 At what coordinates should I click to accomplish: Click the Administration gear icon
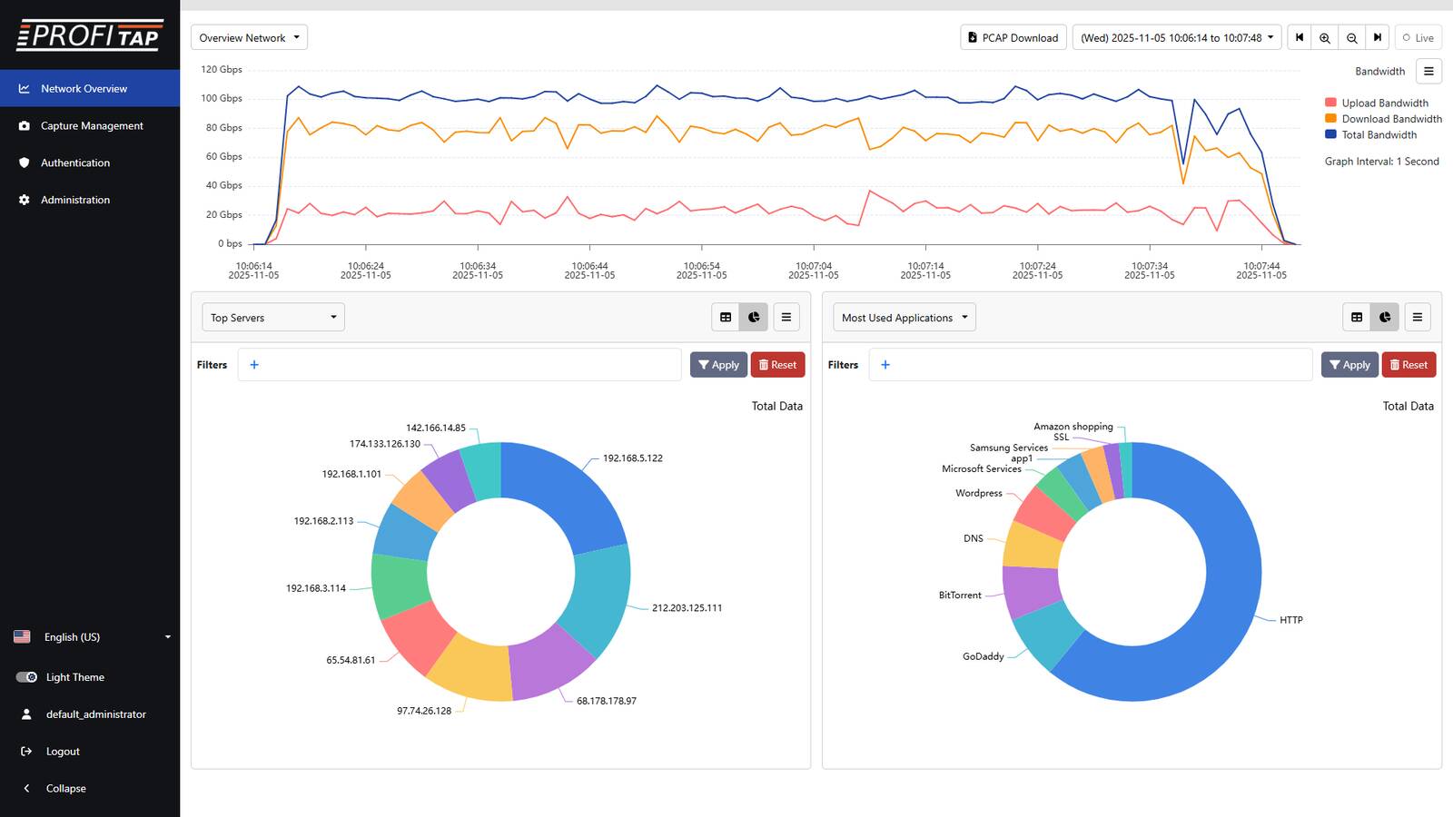(23, 200)
